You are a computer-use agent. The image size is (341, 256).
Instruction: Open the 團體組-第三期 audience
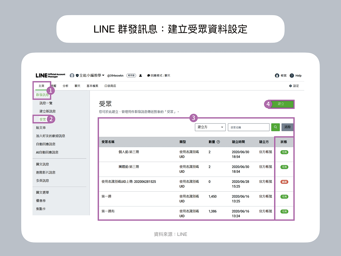129,167
